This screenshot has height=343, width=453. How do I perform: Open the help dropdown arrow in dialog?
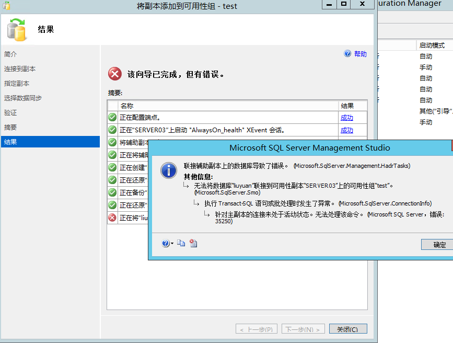point(172,244)
